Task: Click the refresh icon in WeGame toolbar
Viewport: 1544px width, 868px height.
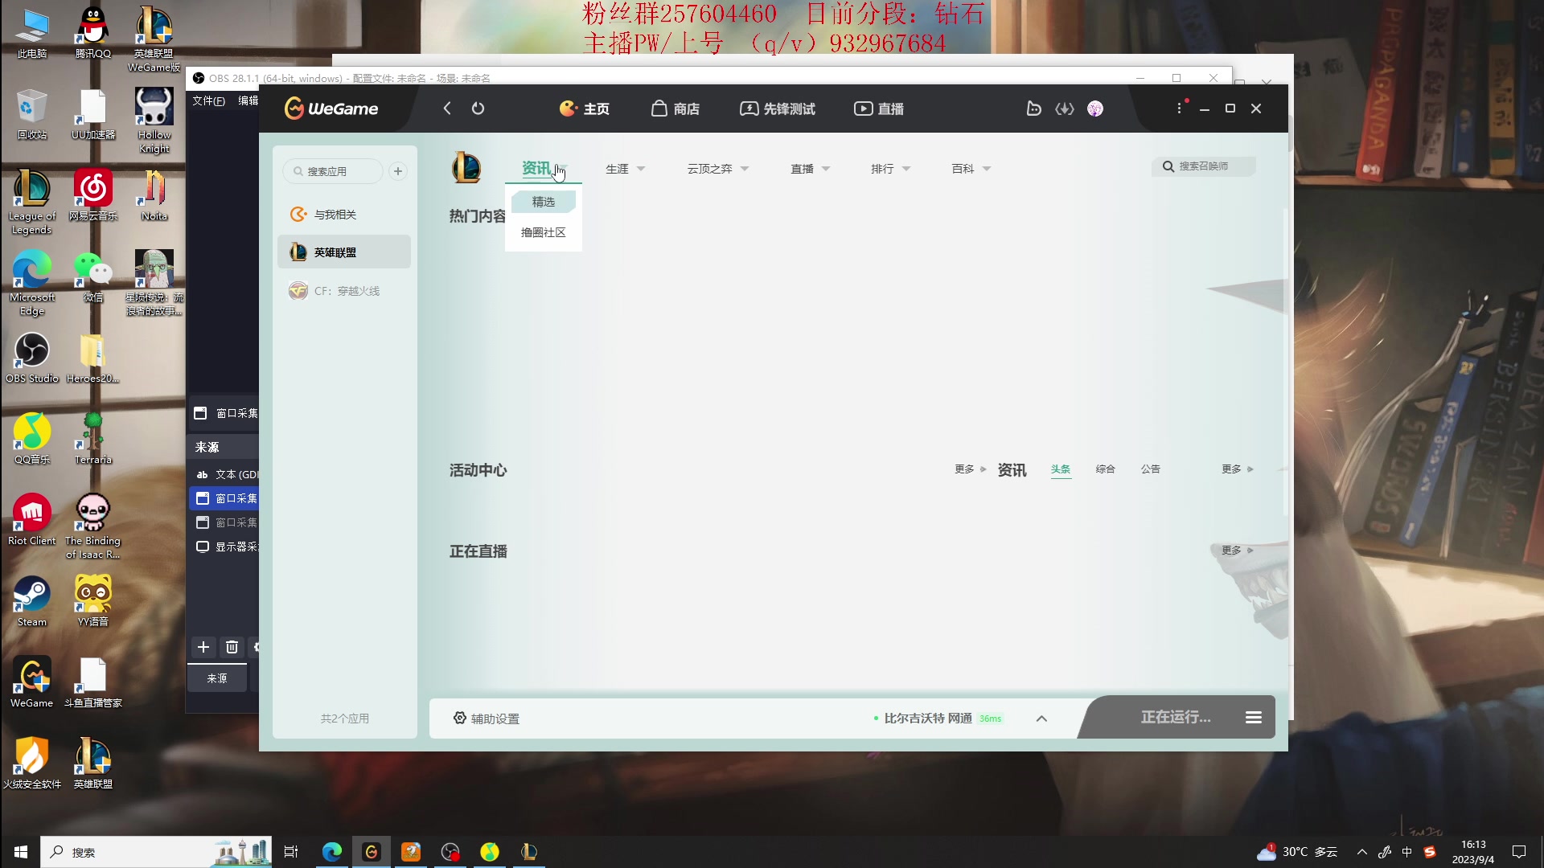Action: [478, 108]
